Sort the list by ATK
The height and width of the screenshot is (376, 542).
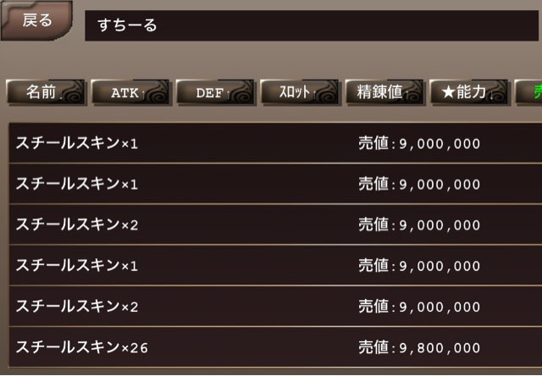[130, 92]
